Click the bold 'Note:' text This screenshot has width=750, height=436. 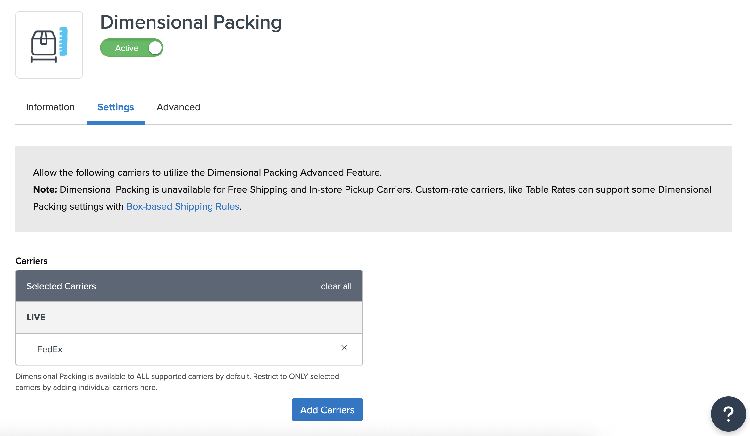pos(45,189)
